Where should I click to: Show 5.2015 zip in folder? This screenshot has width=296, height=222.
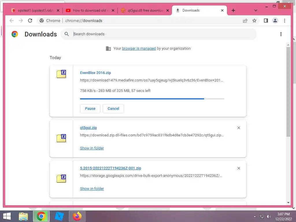point(92,188)
